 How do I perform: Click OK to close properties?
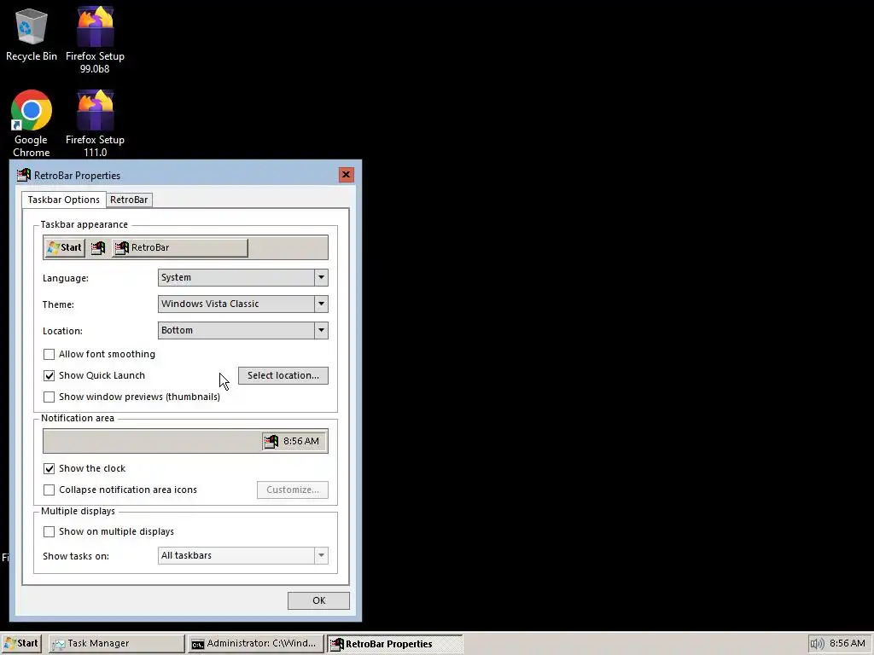319,600
